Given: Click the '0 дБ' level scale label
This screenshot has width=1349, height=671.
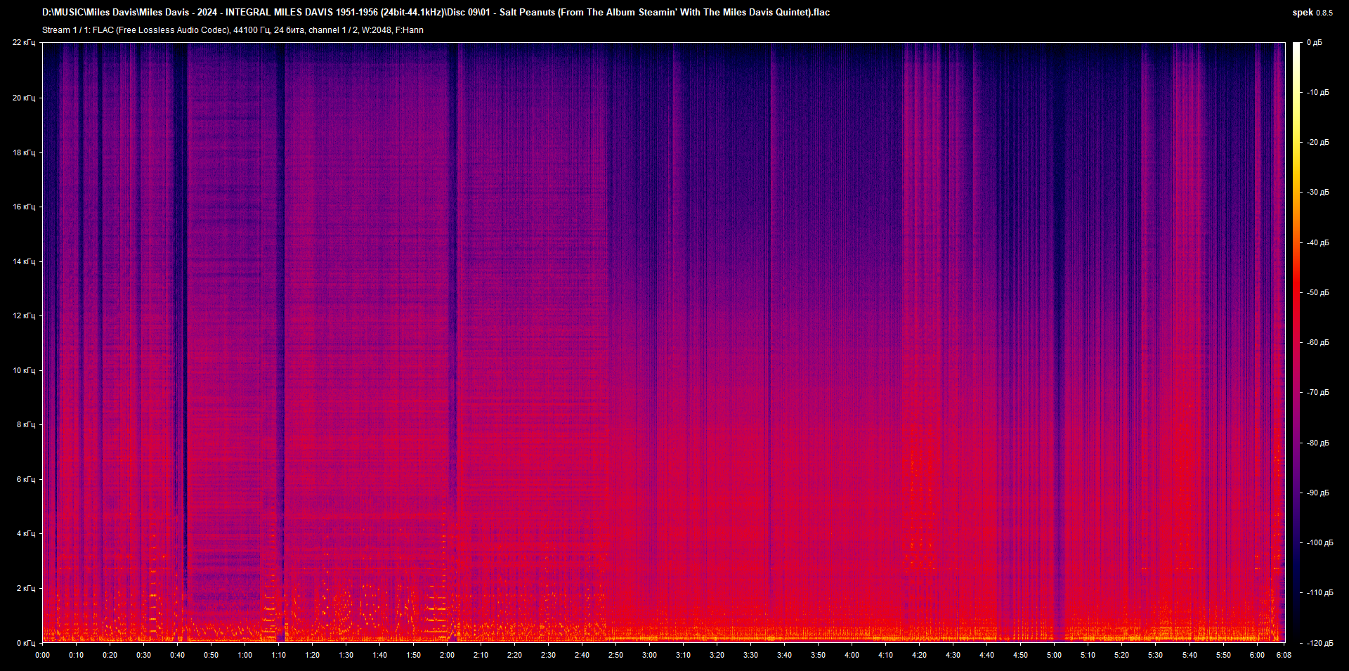Looking at the screenshot, I should [x=1314, y=43].
